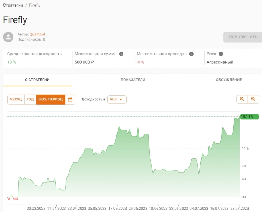
Task: Click info icon next to Риск
Action: tap(221, 54)
